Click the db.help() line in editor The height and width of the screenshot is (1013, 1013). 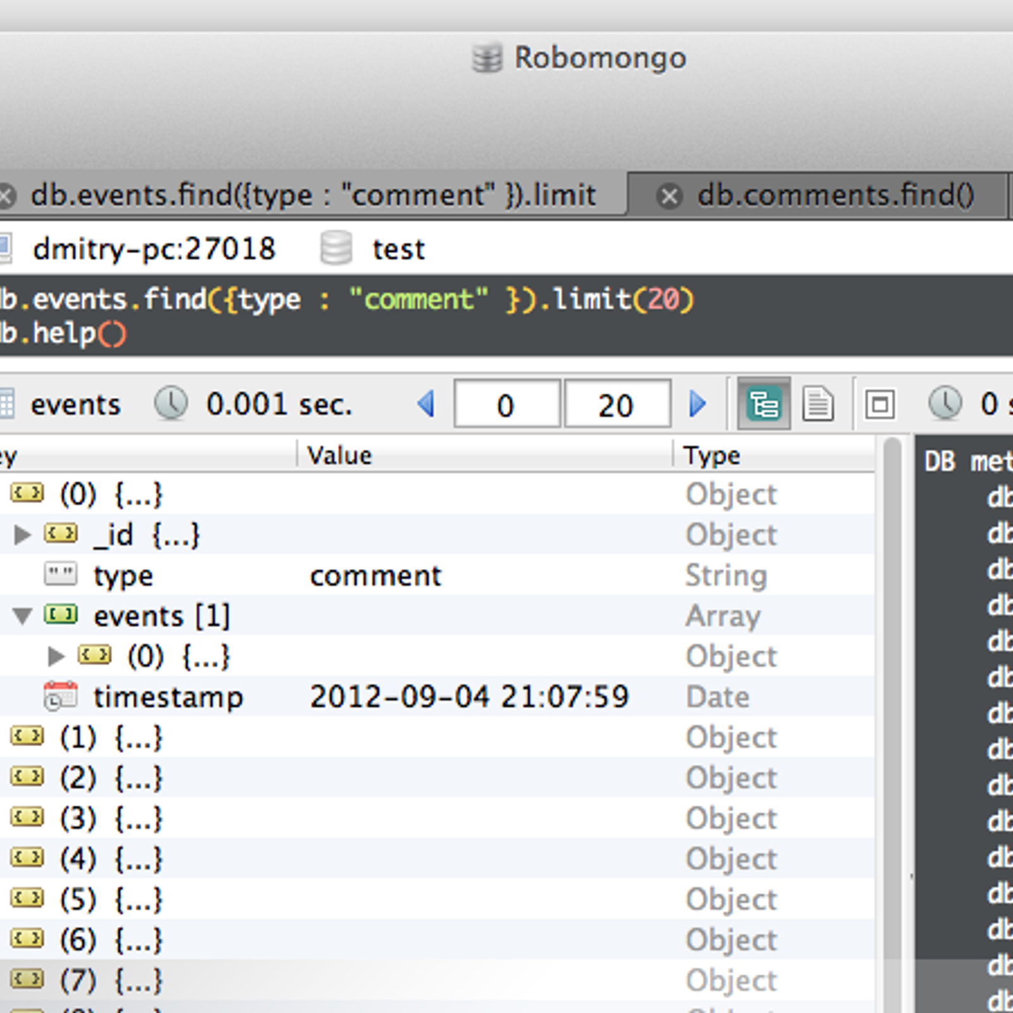[63, 334]
